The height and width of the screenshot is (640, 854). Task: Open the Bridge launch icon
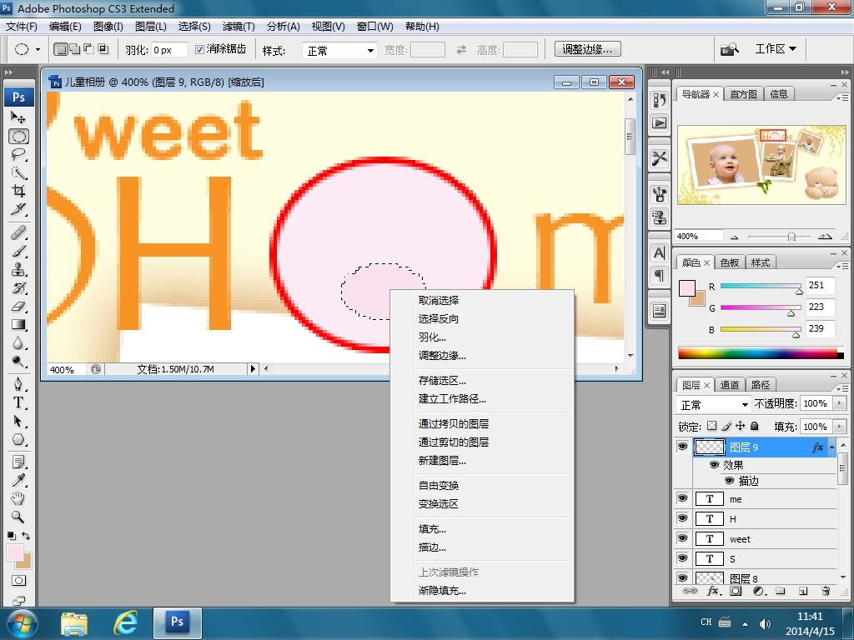click(729, 49)
